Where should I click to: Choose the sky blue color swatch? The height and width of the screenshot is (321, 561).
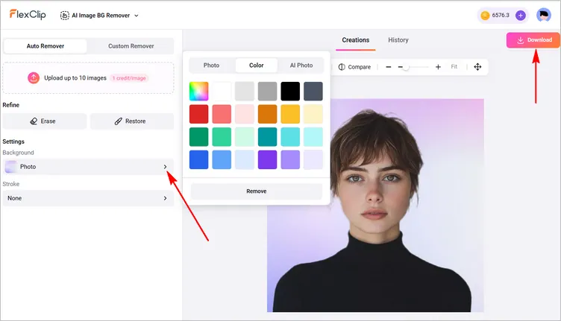pyautogui.click(x=222, y=159)
